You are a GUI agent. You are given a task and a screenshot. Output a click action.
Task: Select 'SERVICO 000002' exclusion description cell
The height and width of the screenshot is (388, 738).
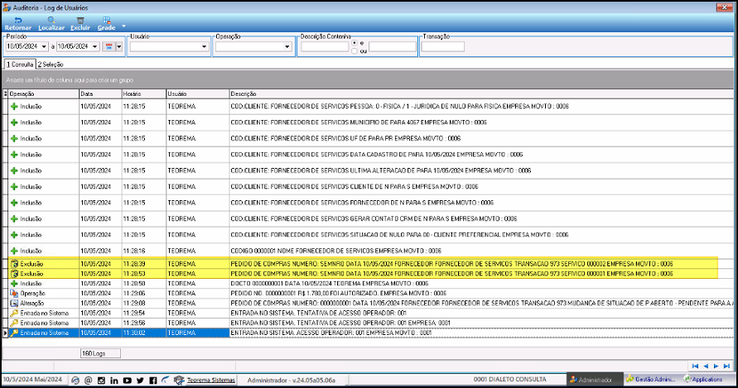[x=481, y=264]
